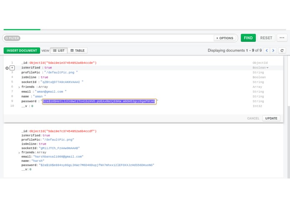Viewport: 290px width, 206px height.
Task: Click ObjectId 5da19e1e37454952a6b4ccde
Action: coord(63,63)
